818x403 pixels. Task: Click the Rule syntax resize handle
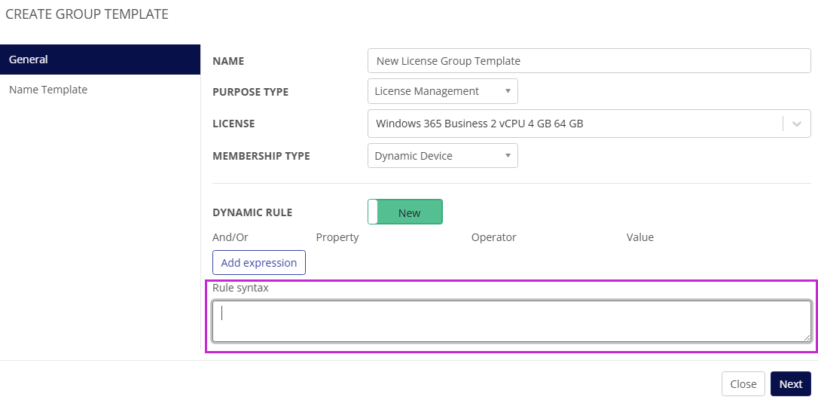pyautogui.click(x=807, y=337)
